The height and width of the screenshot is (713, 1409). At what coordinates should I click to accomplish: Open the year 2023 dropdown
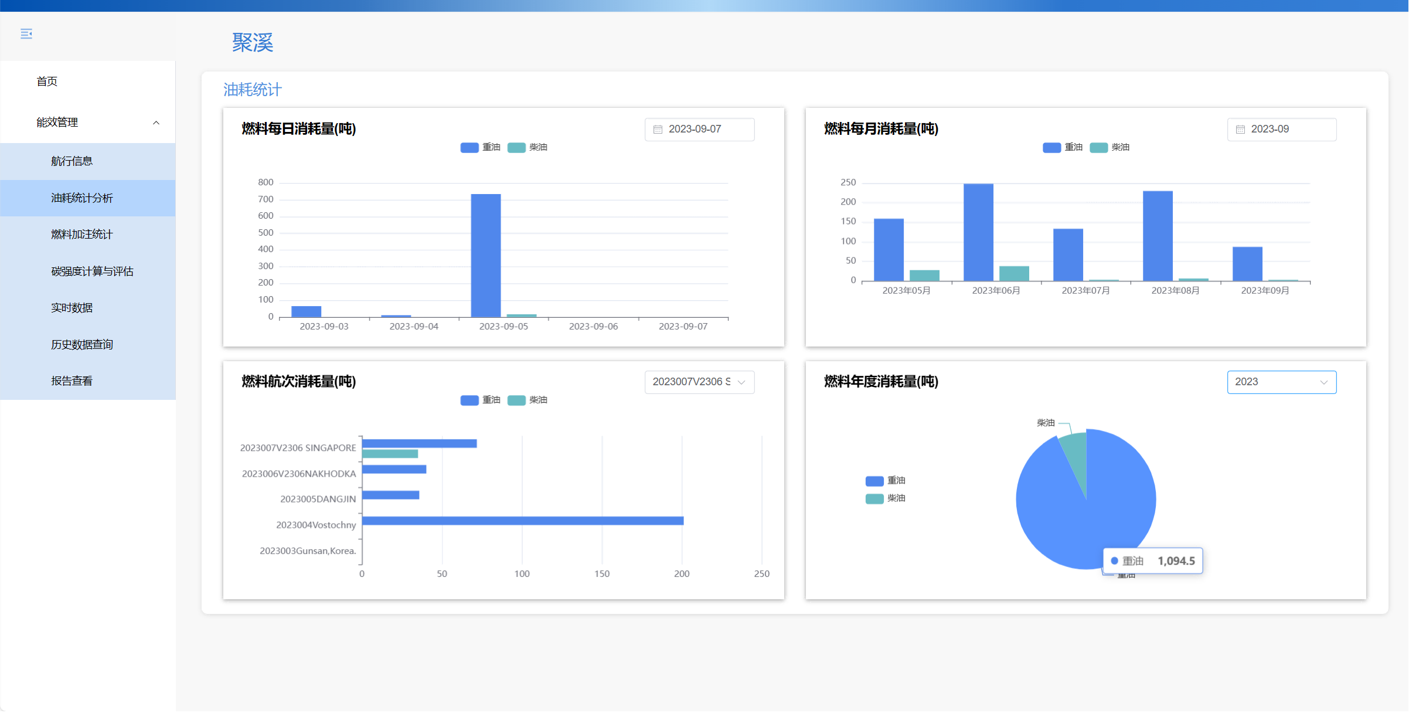point(1281,382)
